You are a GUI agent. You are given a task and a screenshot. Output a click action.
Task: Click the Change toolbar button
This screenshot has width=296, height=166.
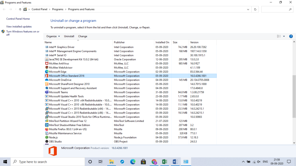click(82, 36)
